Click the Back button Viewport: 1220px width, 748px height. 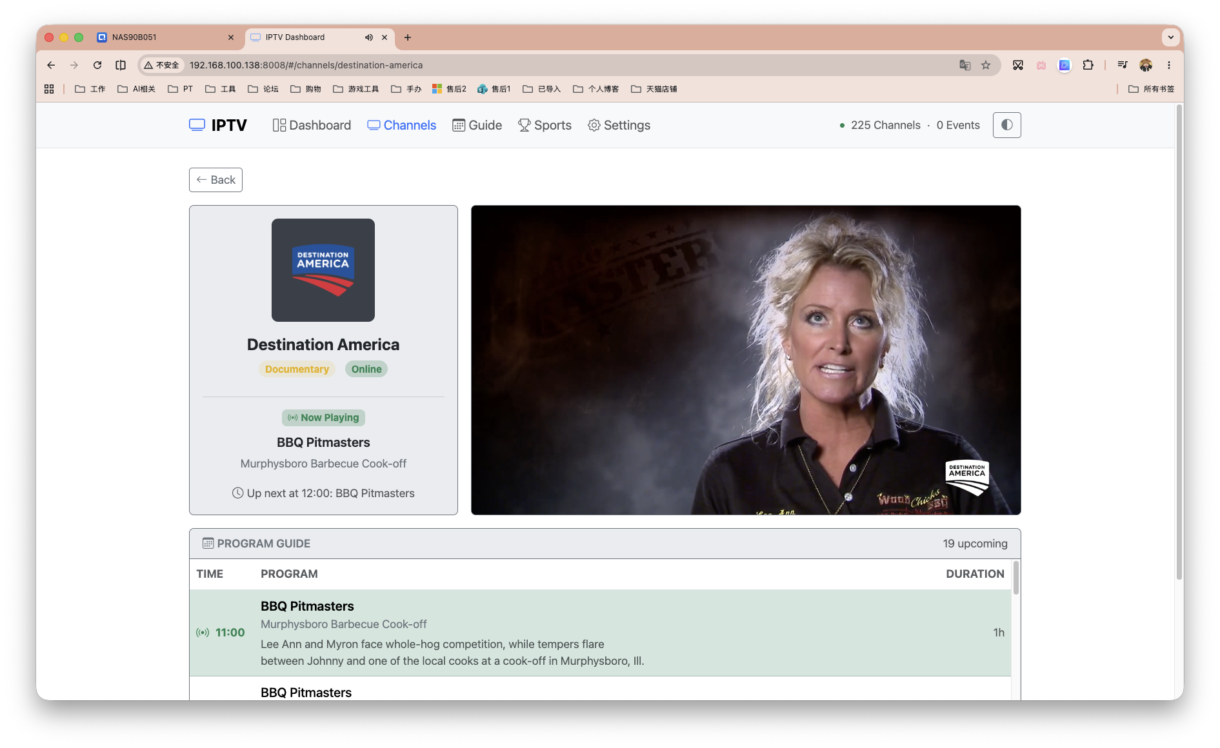click(215, 180)
